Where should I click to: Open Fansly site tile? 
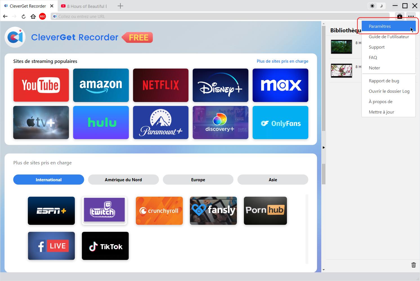click(213, 211)
